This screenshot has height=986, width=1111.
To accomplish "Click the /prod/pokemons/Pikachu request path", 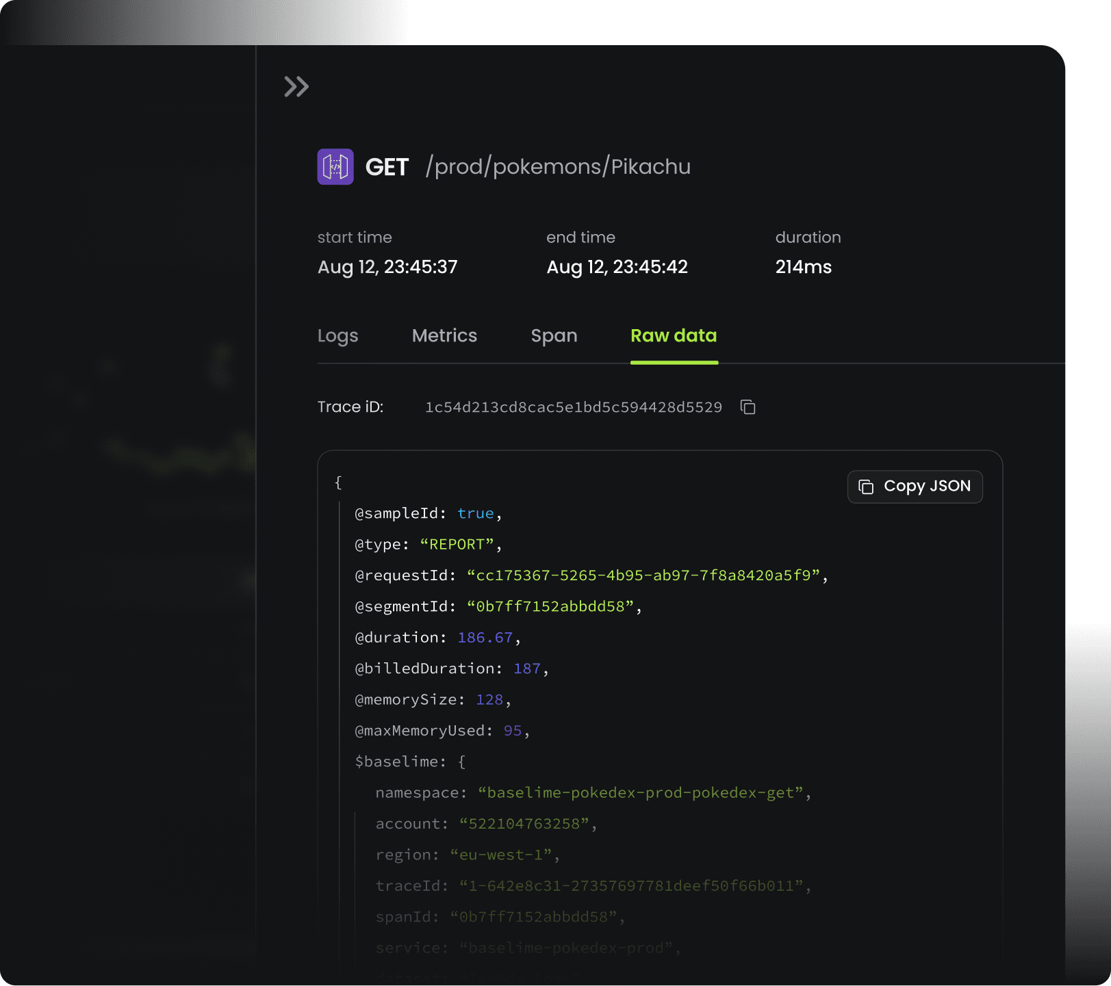I will coord(558,167).
